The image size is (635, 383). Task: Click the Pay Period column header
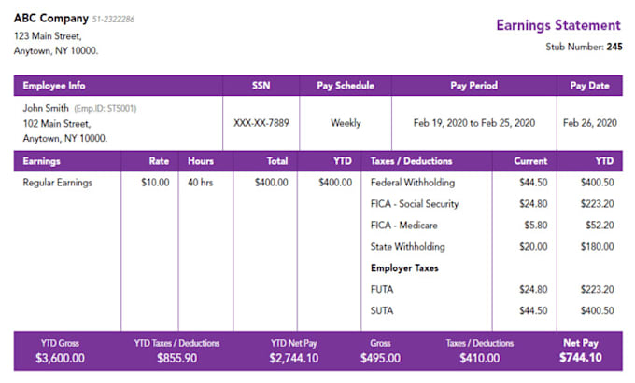[474, 86]
